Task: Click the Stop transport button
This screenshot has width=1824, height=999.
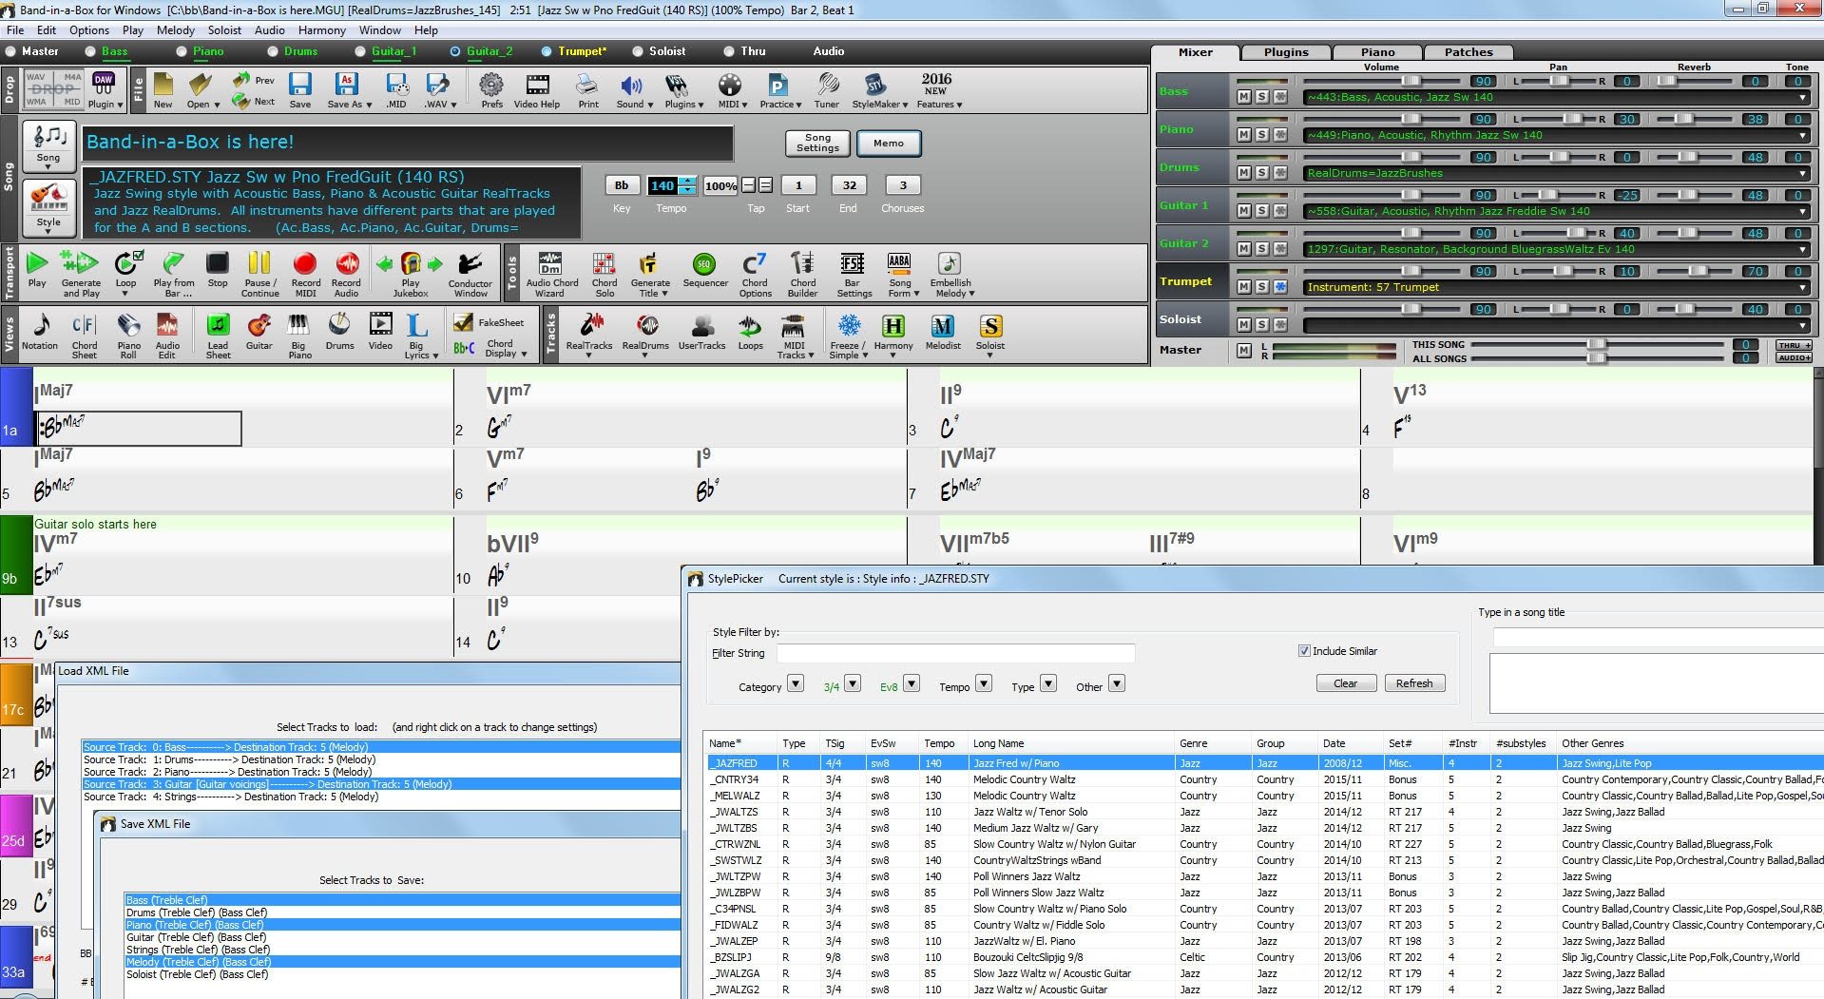Action: click(x=218, y=271)
